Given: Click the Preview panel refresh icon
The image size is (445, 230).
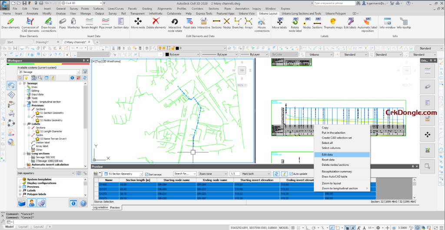Looking at the screenshot, I should (x=276, y=174).
